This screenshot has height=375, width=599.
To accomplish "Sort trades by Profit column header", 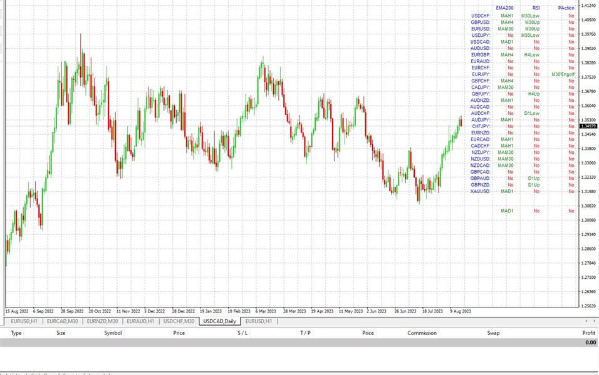I will coord(588,333).
